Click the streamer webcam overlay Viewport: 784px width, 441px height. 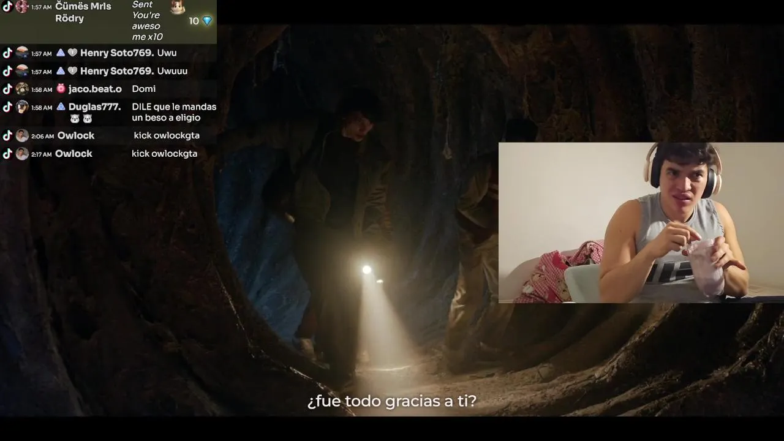coord(641,223)
